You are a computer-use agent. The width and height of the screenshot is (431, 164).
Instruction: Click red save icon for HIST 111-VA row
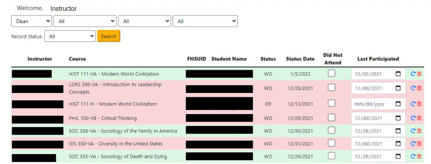click(419, 74)
